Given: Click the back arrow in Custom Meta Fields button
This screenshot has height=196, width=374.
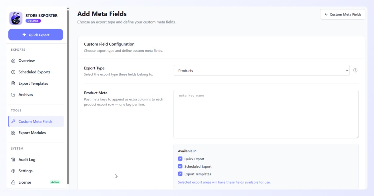Looking at the screenshot, I should [326, 14].
